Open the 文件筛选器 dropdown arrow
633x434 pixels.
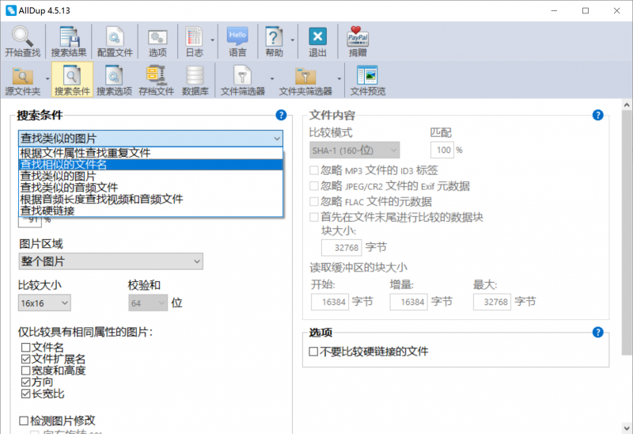coord(271,78)
